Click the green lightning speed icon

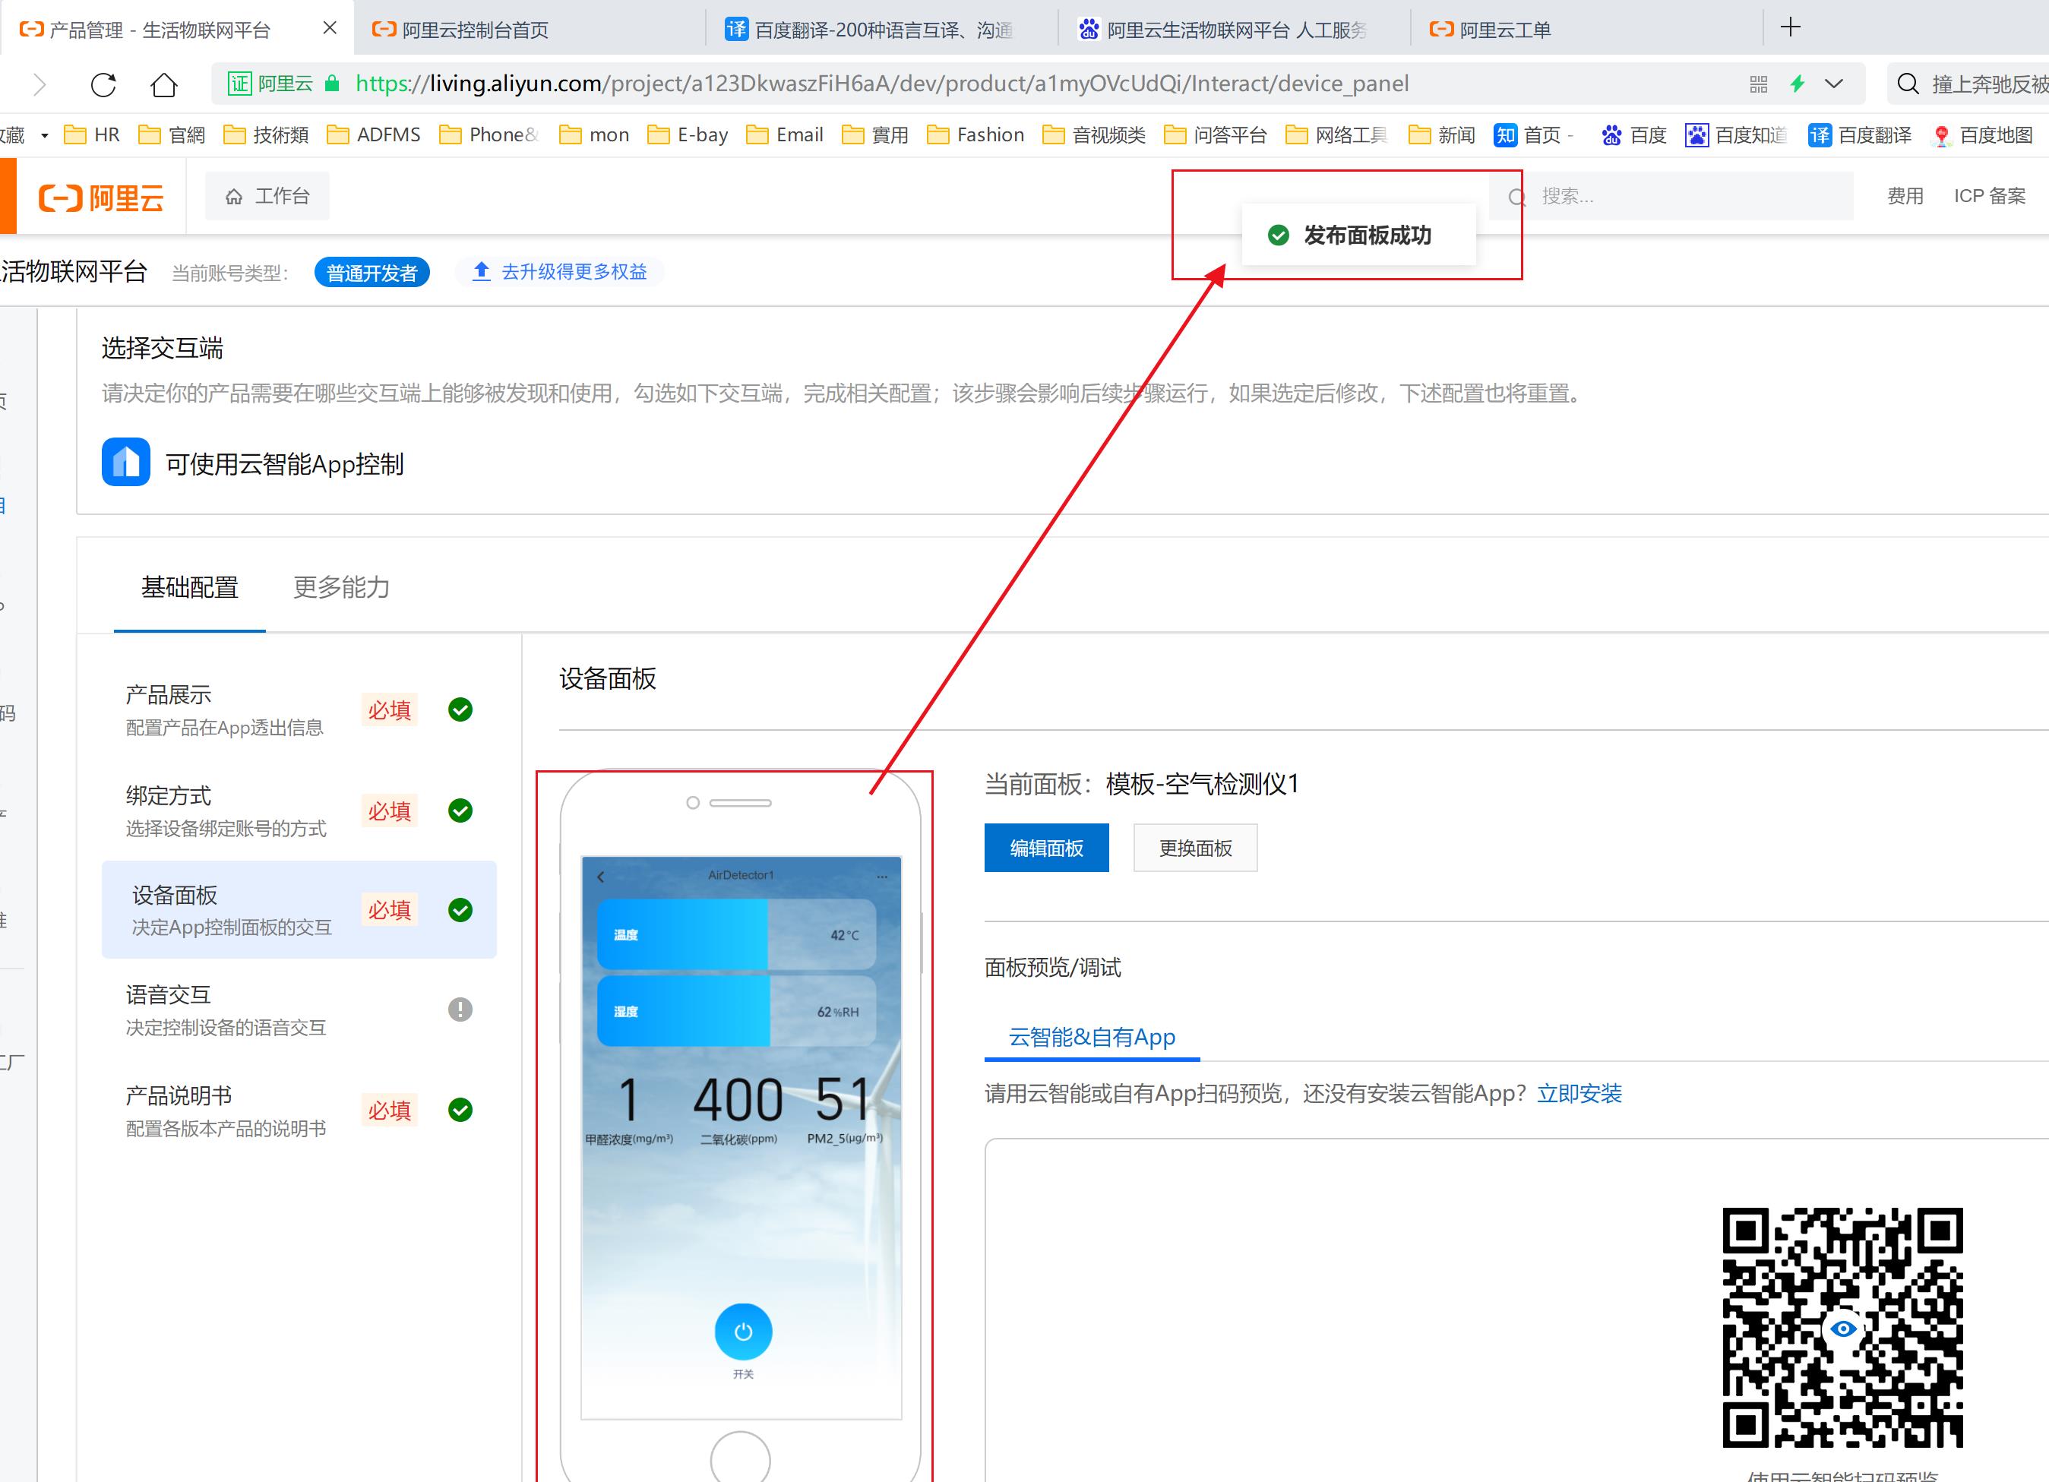click(x=1797, y=84)
